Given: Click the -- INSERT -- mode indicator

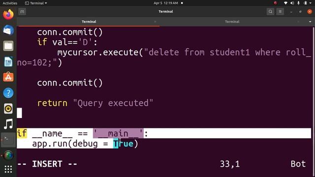Looking at the screenshot, I should (x=47, y=164).
